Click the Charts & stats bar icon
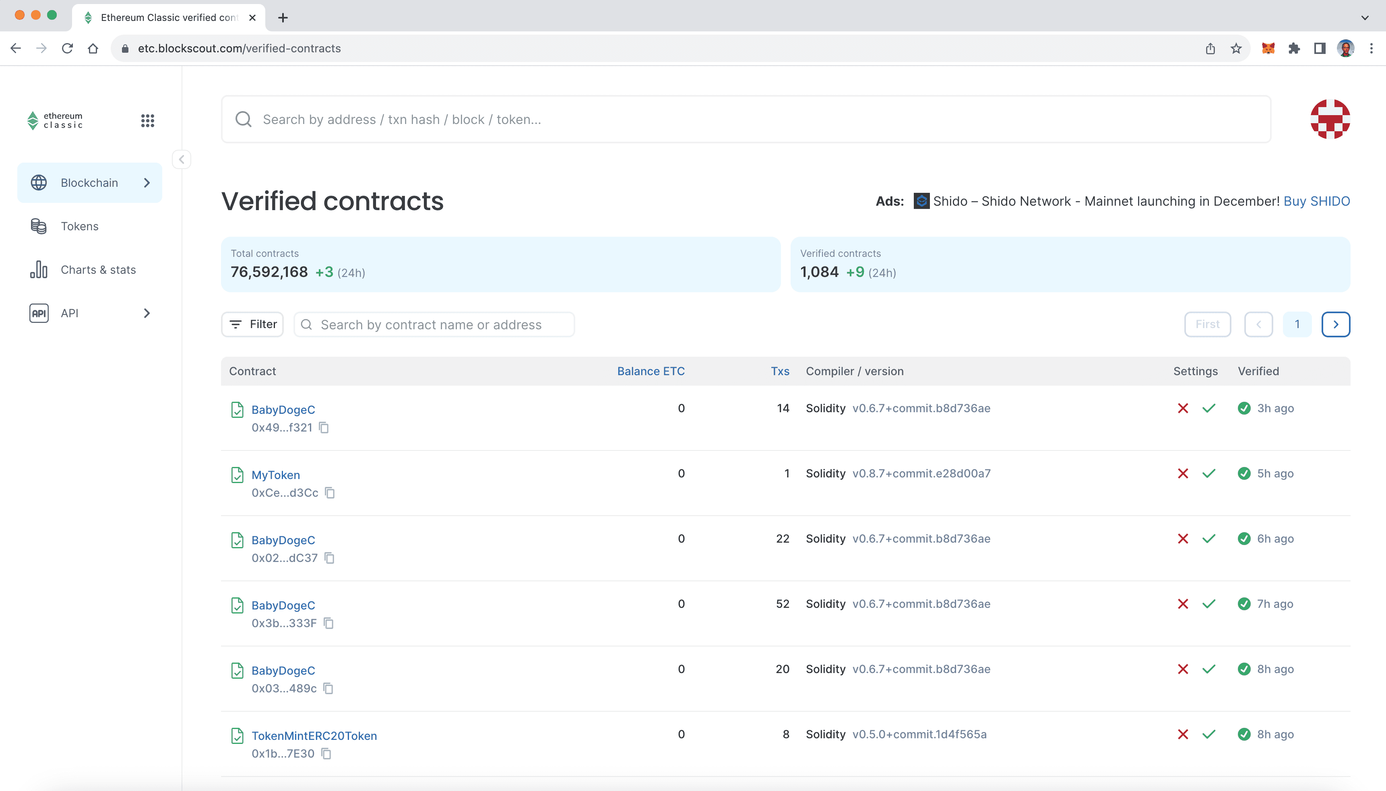 click(x=39, y=269)
